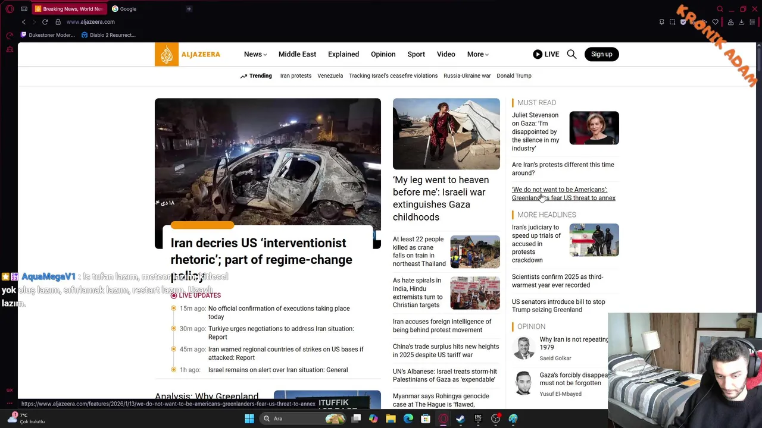Go back with the browser back arrow
The height and width of the screenshot is (428, 762).
[24, 22]
